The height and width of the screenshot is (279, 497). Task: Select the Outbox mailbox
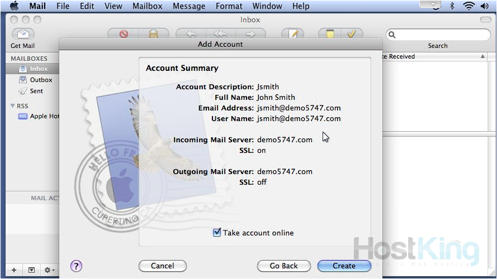pos(41,80)
